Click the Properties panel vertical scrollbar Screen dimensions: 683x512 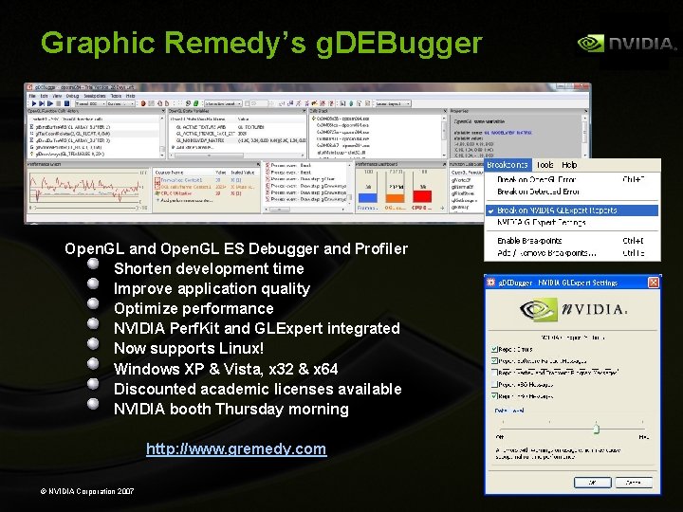point(584,136)
